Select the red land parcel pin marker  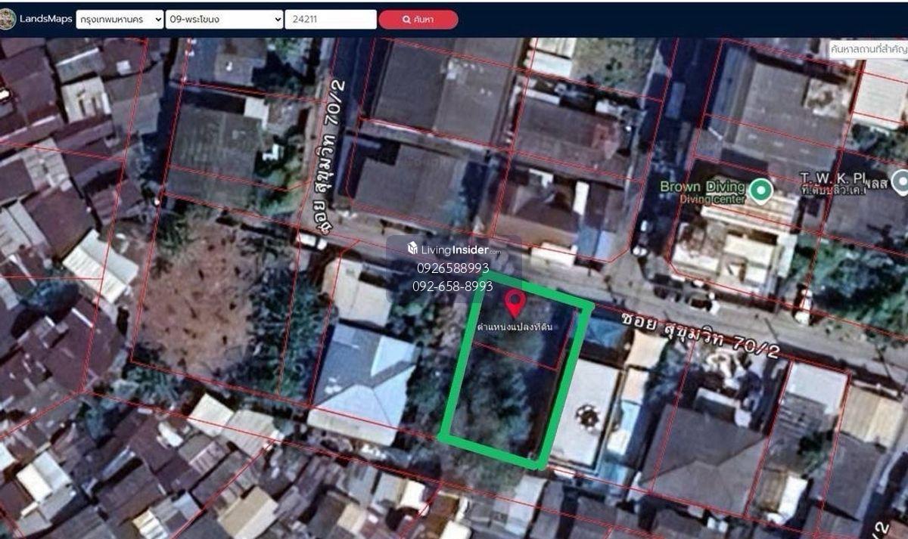[515, 303]
